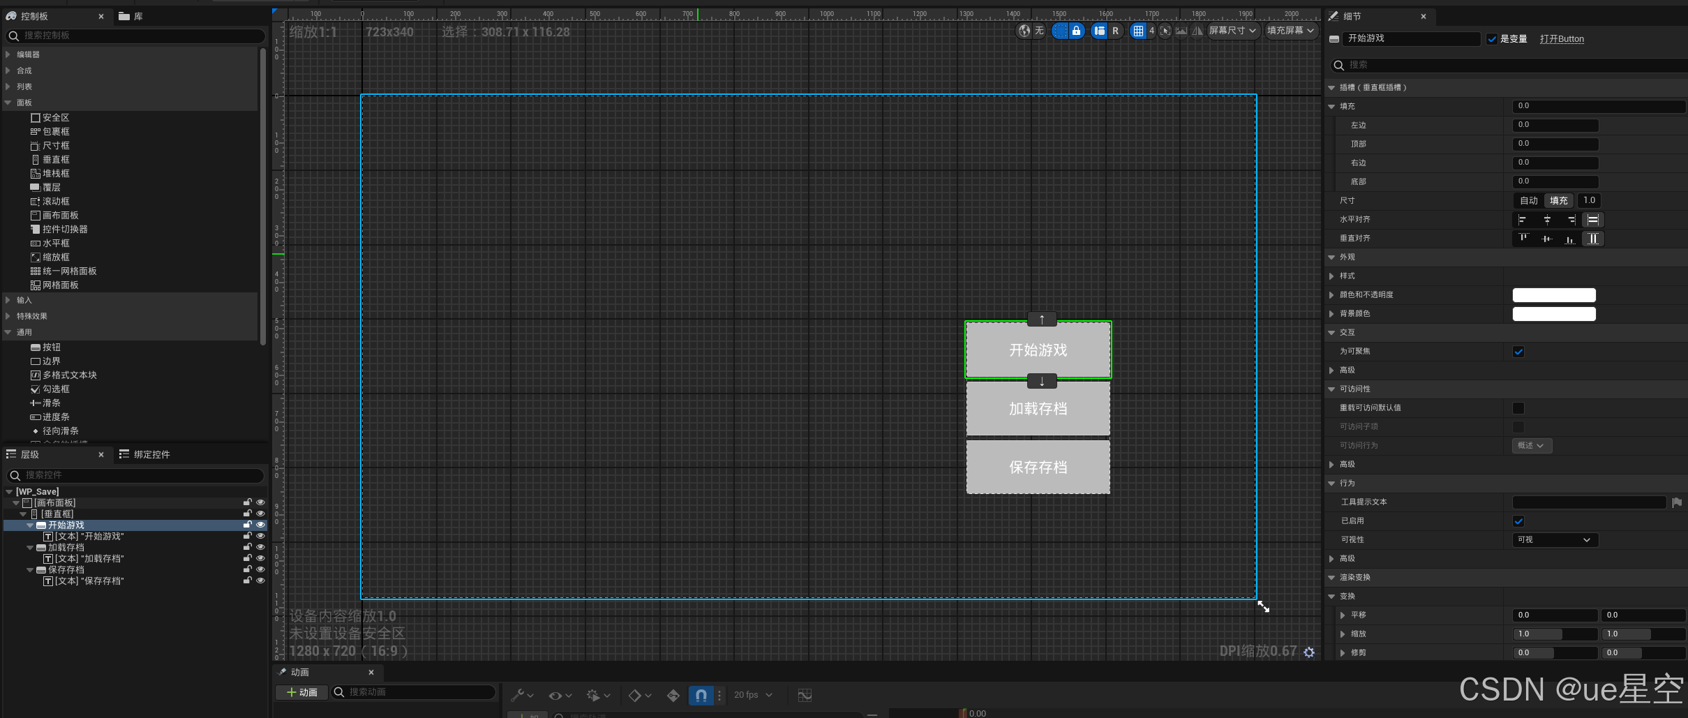Select 自动 size option

[1529, 201]
